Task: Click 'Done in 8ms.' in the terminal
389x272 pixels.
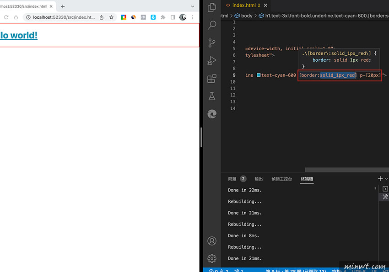Action: [243, 236]
